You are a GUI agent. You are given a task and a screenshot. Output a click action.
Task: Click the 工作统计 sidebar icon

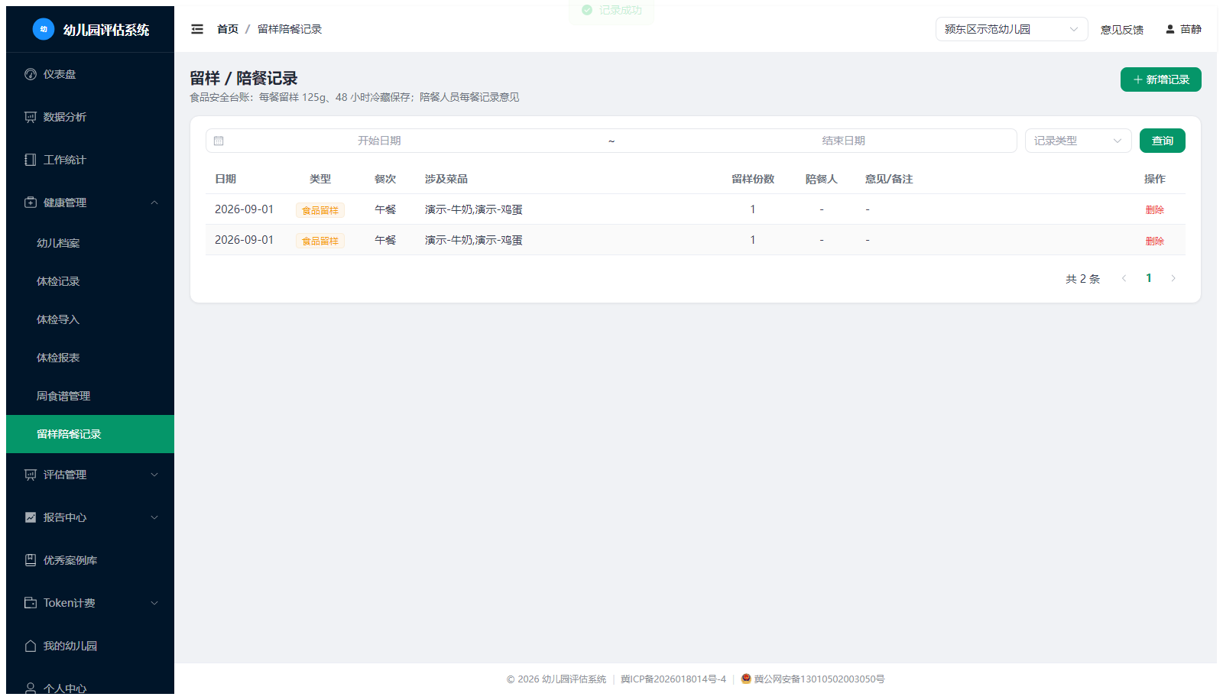pos(31,160)
